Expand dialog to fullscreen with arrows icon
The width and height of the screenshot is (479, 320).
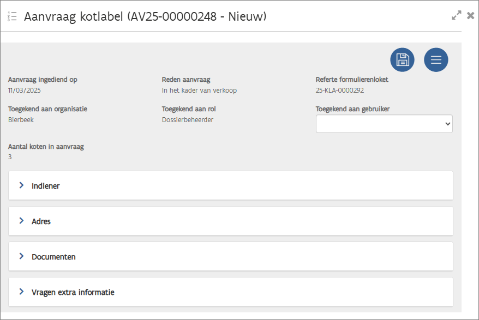click(x=457, y=16)
